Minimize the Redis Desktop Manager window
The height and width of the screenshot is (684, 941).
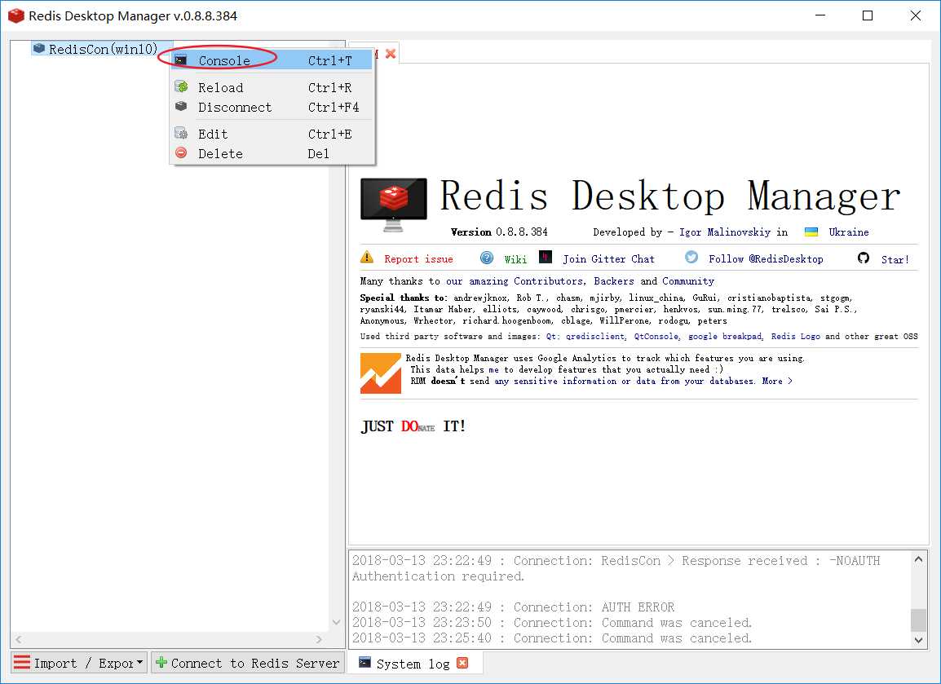click(820, 15)
